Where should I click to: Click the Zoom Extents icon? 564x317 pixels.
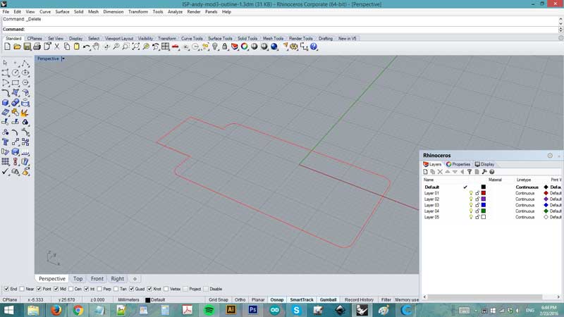point(135,46)
